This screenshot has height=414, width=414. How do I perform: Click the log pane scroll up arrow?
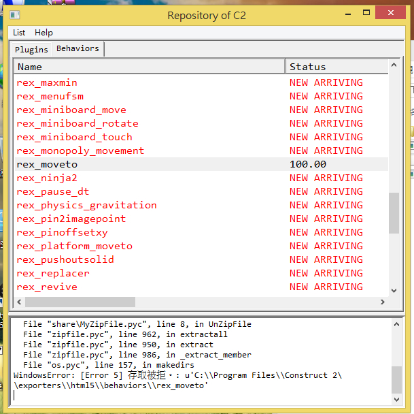[x=396, y=324]
